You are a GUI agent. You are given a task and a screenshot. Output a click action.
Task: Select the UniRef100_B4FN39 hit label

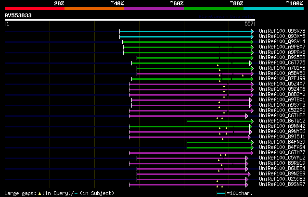tap(282, 142)
